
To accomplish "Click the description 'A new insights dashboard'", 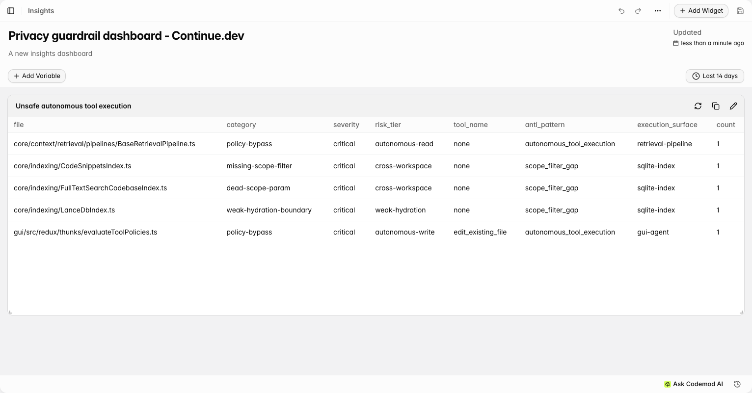I will tap(50, 53).
